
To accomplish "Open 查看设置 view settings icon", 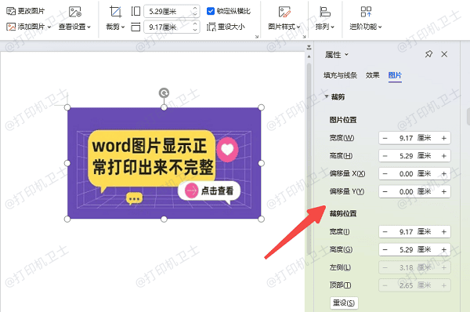I will pos(75,12).
